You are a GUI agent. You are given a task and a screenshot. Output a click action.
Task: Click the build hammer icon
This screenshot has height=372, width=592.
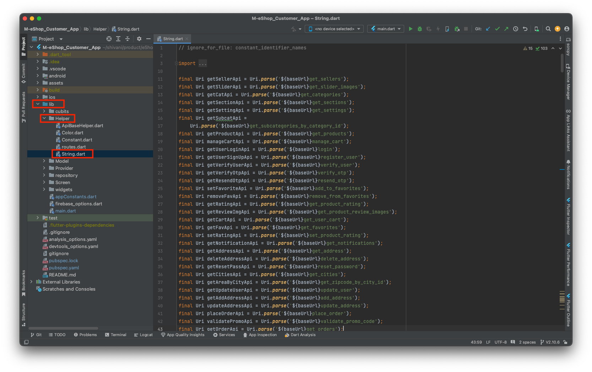pyautogui.click(x=294, y=29)
